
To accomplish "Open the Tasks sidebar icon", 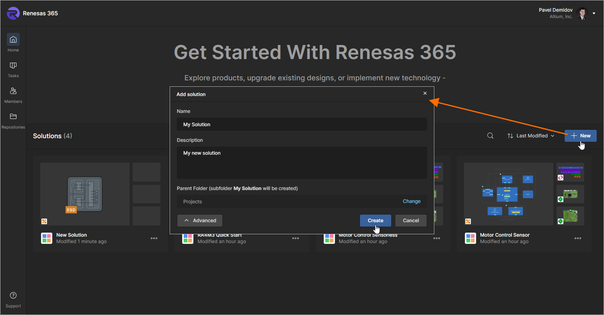I will (x=13, y=65).
